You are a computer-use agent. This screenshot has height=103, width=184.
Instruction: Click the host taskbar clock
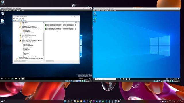pos(179,101)
